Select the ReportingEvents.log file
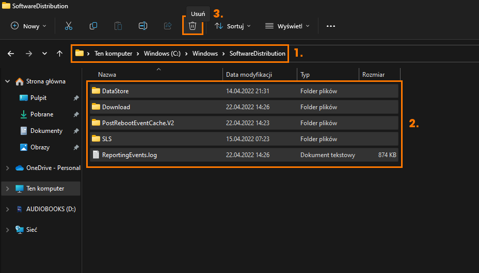 244,155
